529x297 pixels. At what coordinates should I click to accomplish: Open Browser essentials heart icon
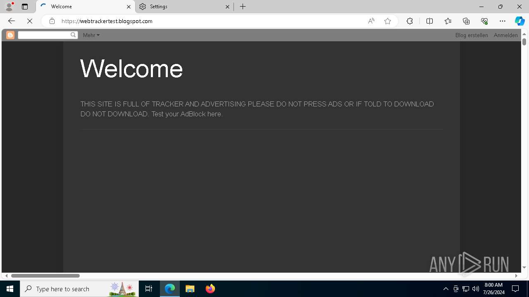[x=484, y=21]
